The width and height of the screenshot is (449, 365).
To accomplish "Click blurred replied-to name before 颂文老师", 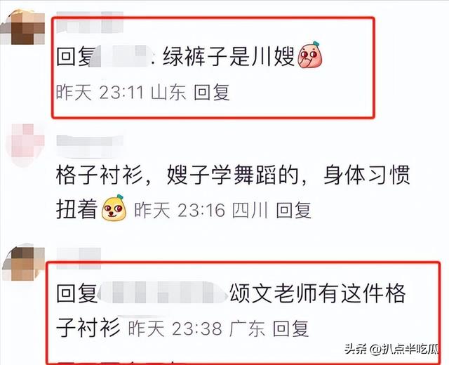I will (x=162, y=293).
